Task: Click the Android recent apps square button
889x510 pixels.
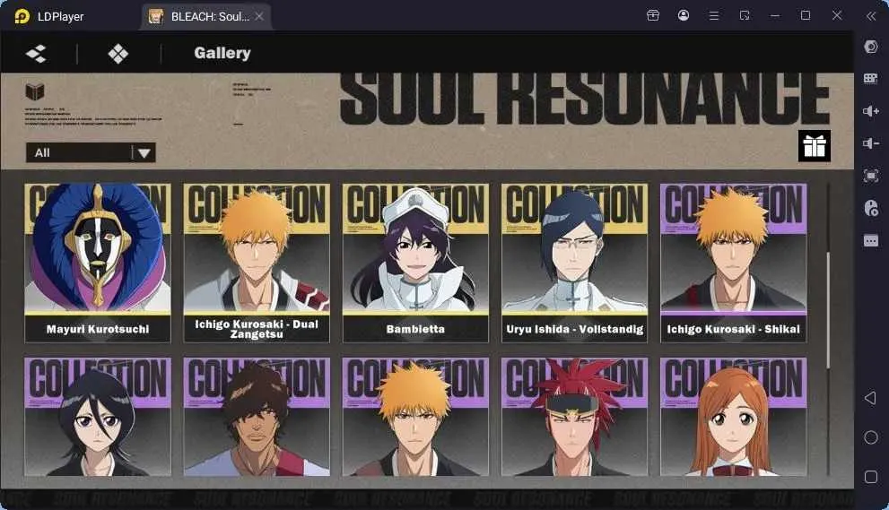Action: click(871, 477)
